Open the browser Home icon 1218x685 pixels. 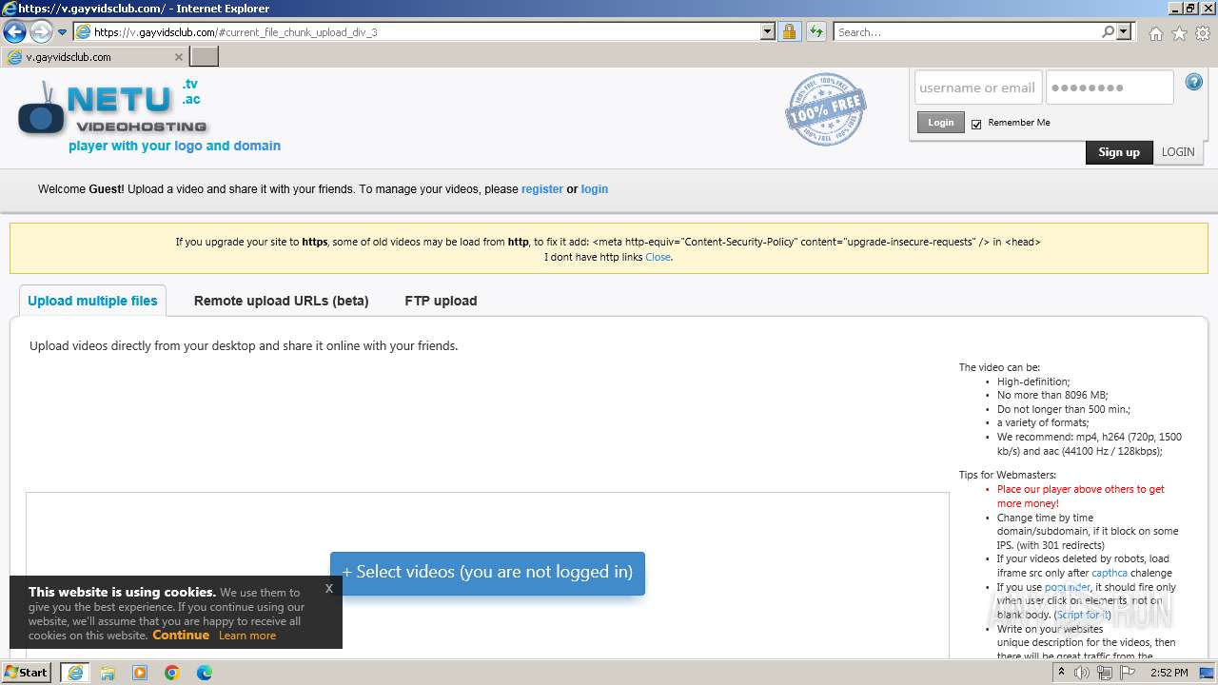[1155, 33]
